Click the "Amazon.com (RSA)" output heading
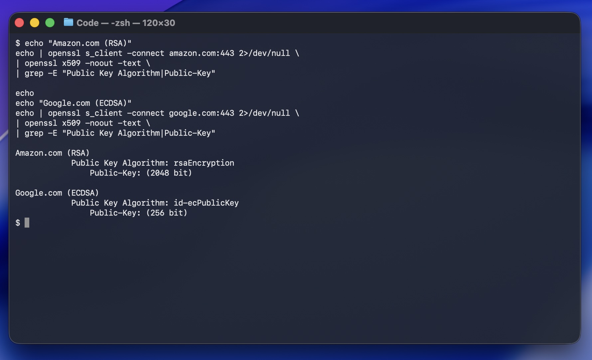Viewport: 592px width, 360px height. [53, 153]
